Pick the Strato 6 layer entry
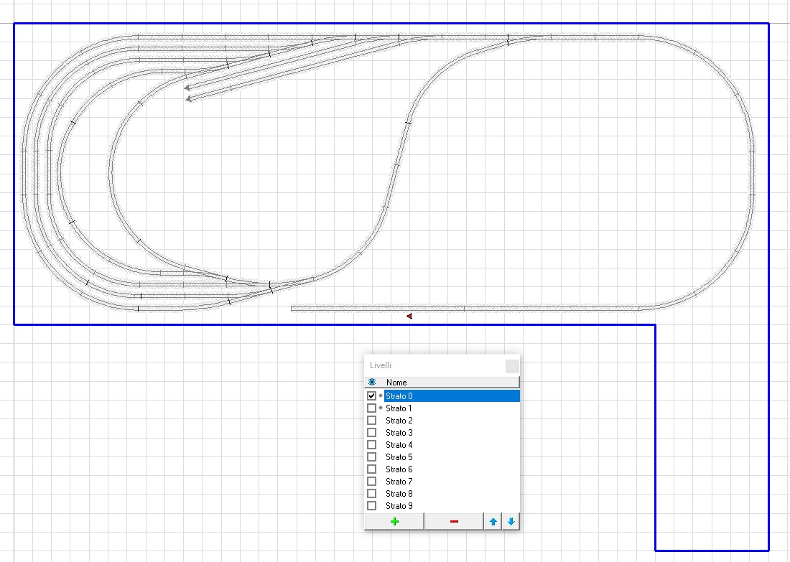The width and height of the screenshot is (790, 562). [x=399, y=469]
